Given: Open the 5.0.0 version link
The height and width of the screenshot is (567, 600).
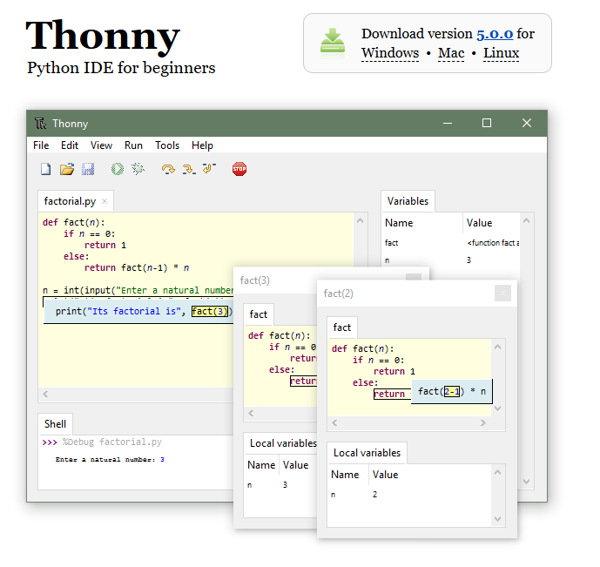Looking at the screenshot, I should click(x=495, y=34).
